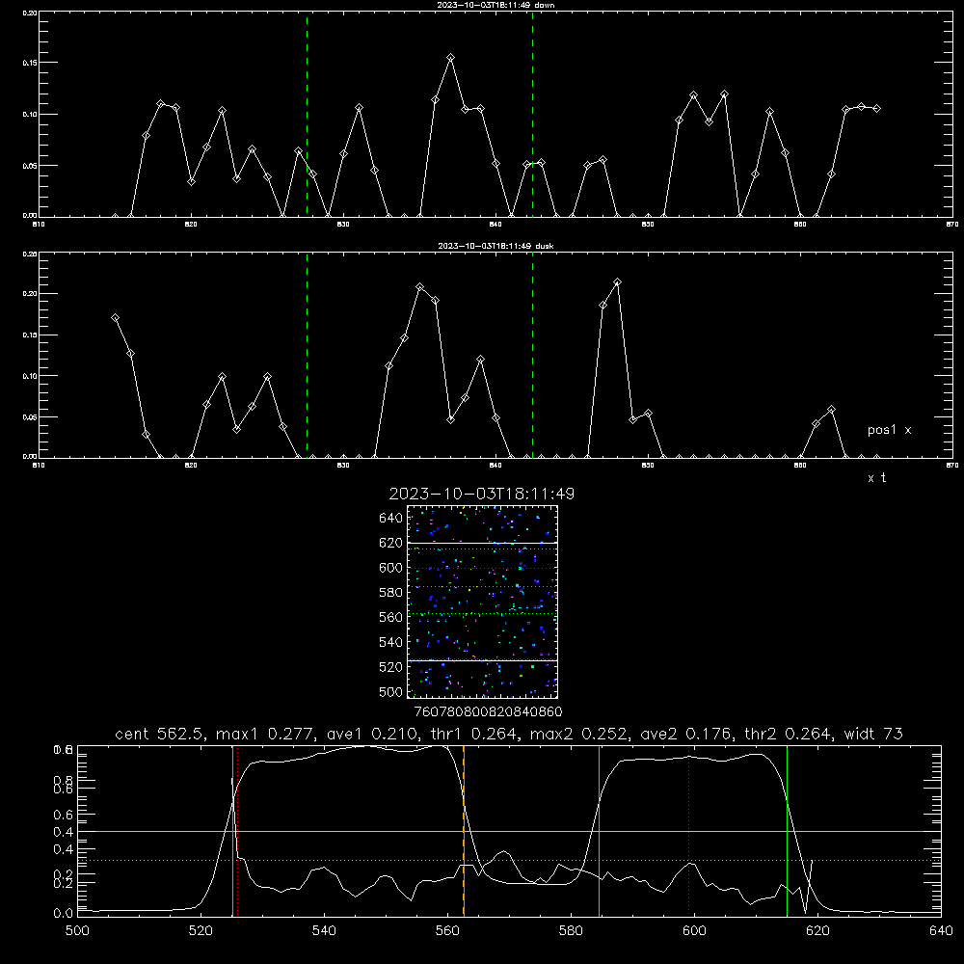Click the red dotted vertical line near 600 in the bottom plot
The height and width of the screenshot is (964, 964).
[689, 831]
